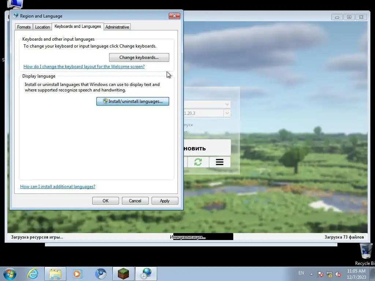This screenshot has width=375, height=281.
Task: Cancel the Region and Language dialog
Action: [x=135, y=201]
